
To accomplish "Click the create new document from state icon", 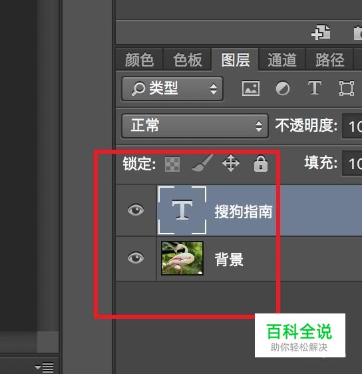I will (x=321, y=32).
